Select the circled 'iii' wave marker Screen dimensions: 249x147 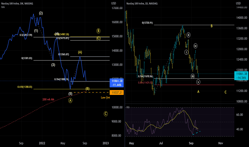[x=193, y=76]
